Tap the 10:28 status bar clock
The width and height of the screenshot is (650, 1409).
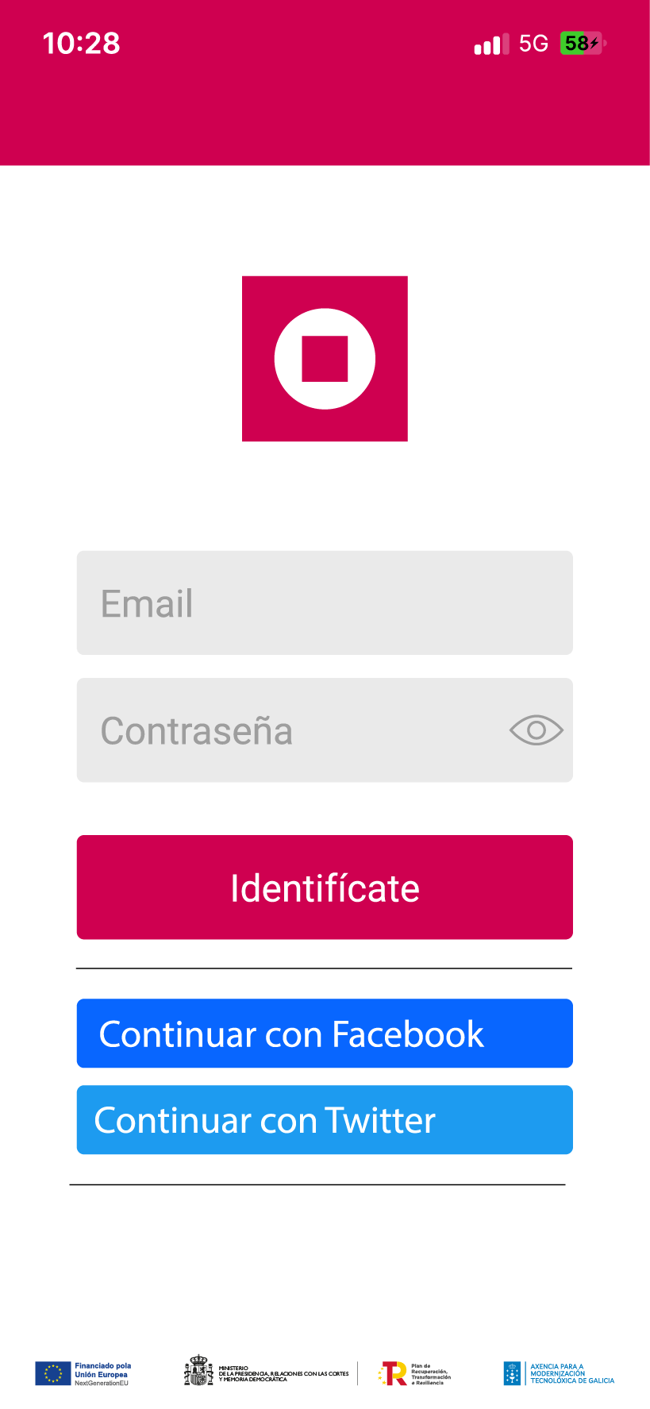pyautogui.click(x=81, y=44)
